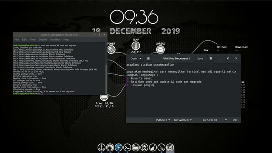Click at the end of 'lakukan pengis'
This screenshot has width=272, height=153.
[154, 85]
